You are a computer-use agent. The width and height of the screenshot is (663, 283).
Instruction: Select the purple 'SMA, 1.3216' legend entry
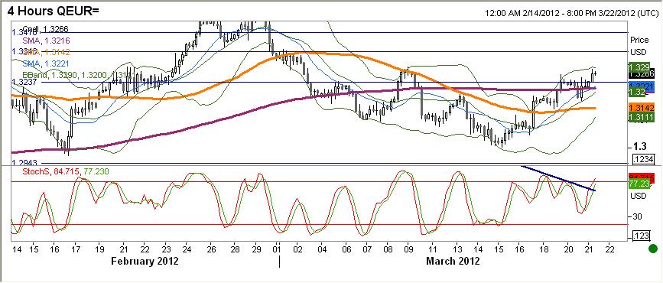pyautogui.click(x=46, y=41)
